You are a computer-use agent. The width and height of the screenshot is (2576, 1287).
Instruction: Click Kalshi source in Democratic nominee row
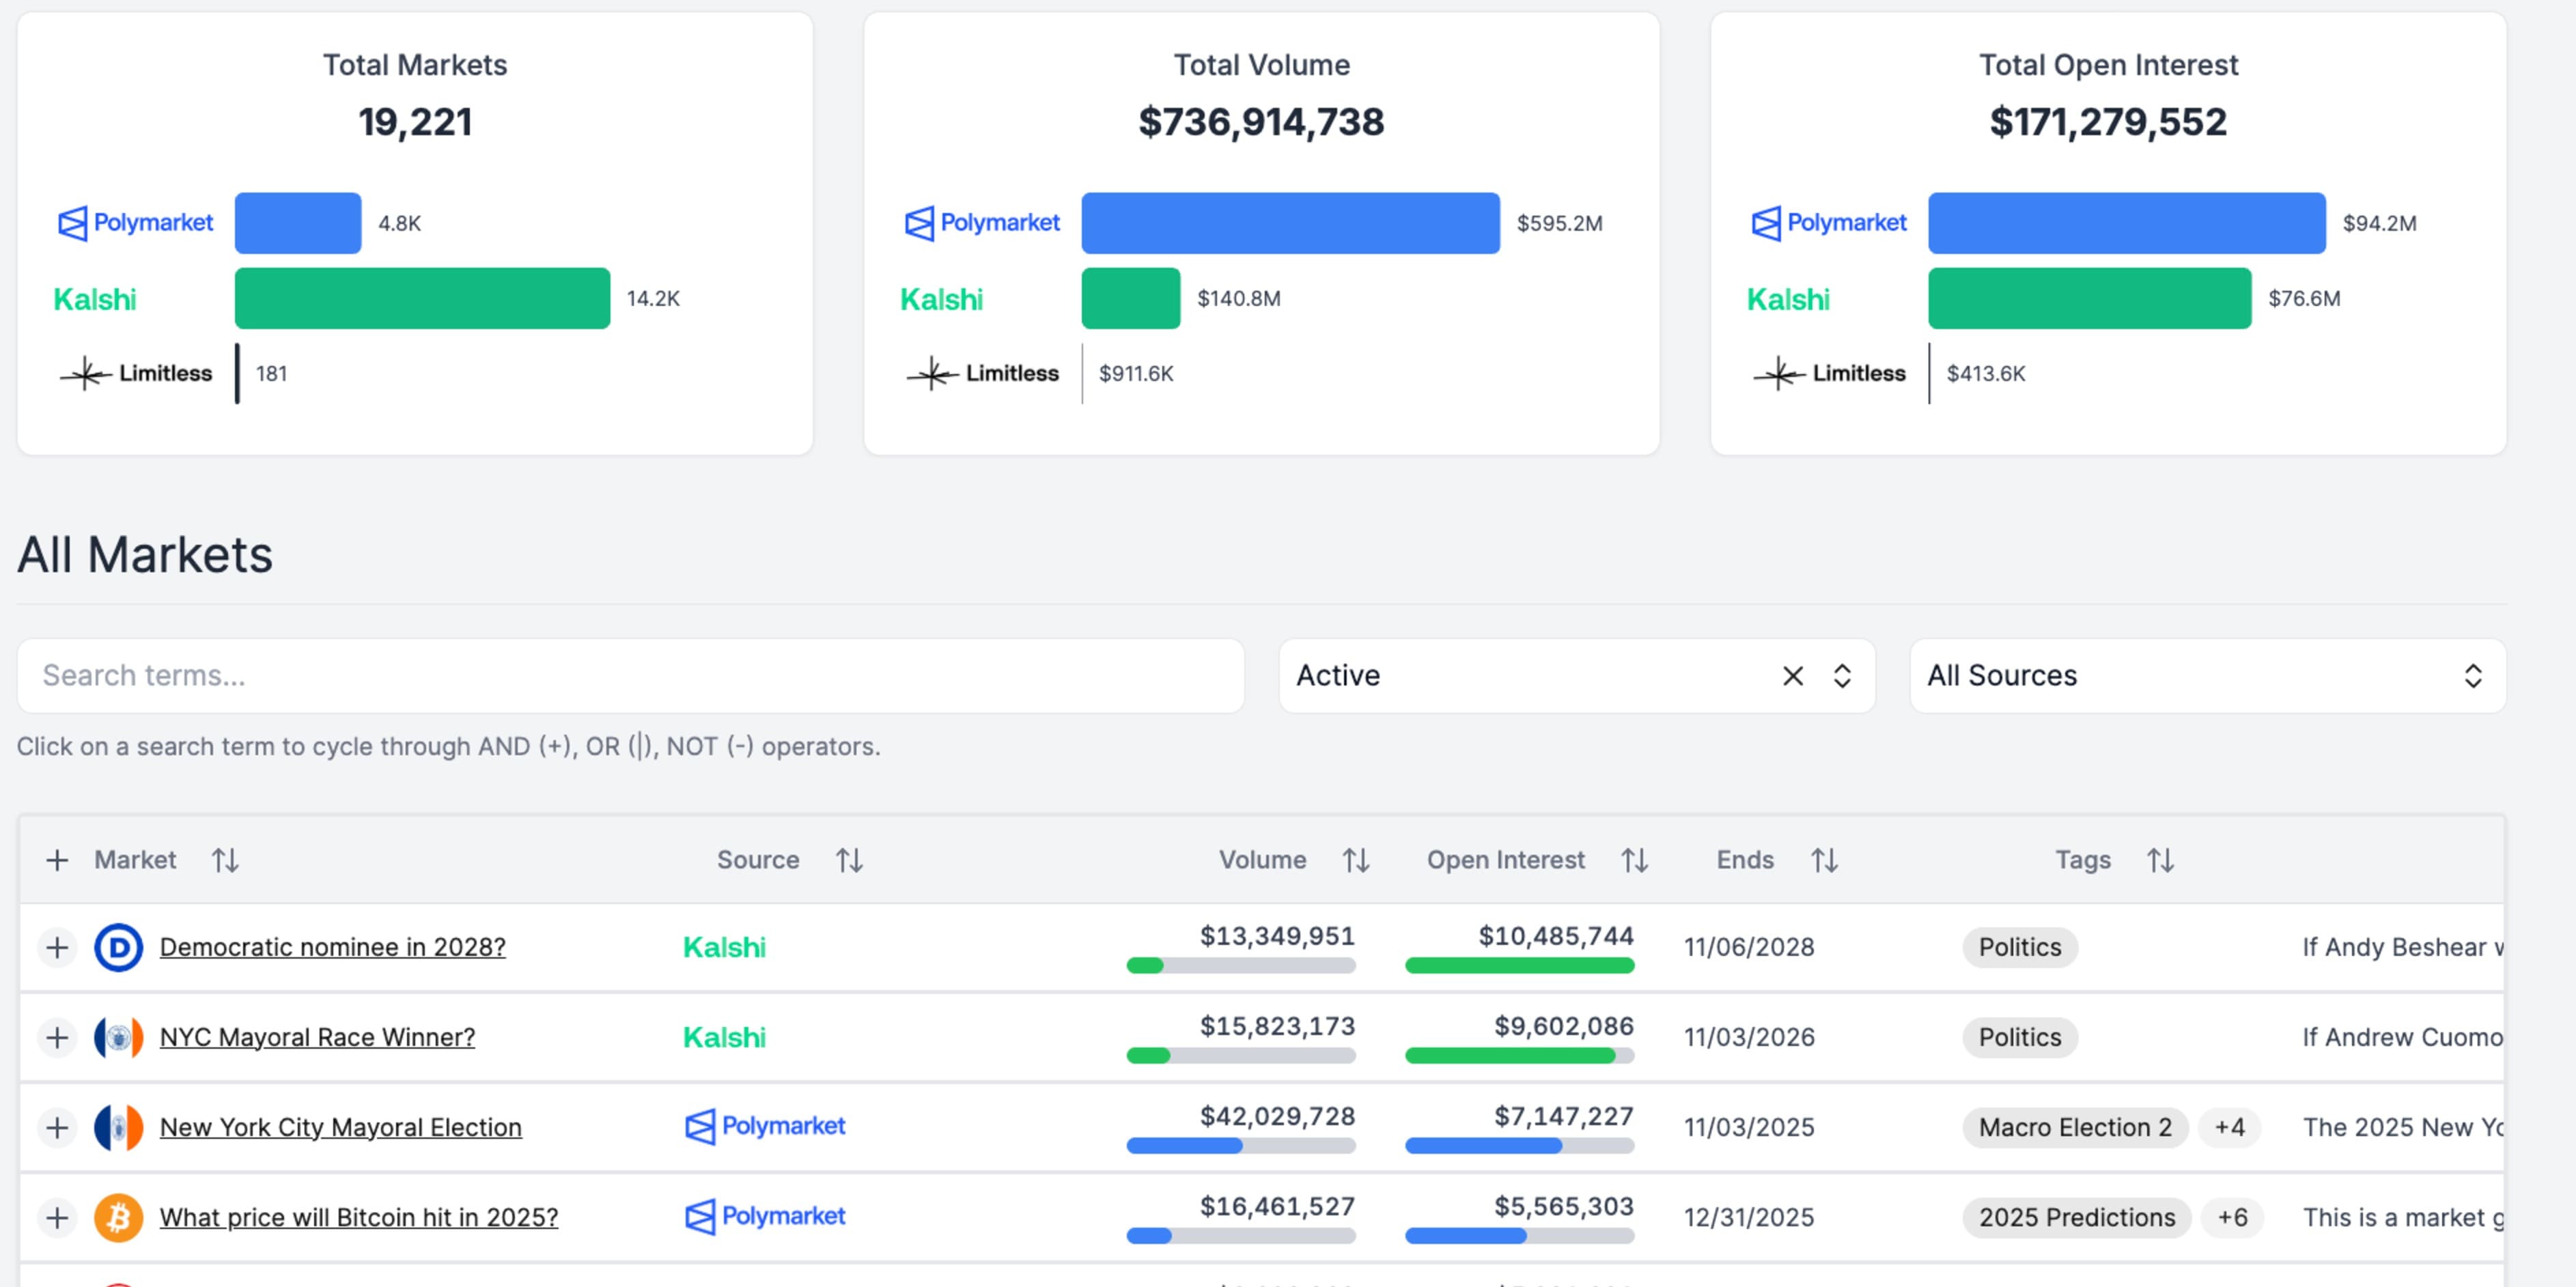724,947
